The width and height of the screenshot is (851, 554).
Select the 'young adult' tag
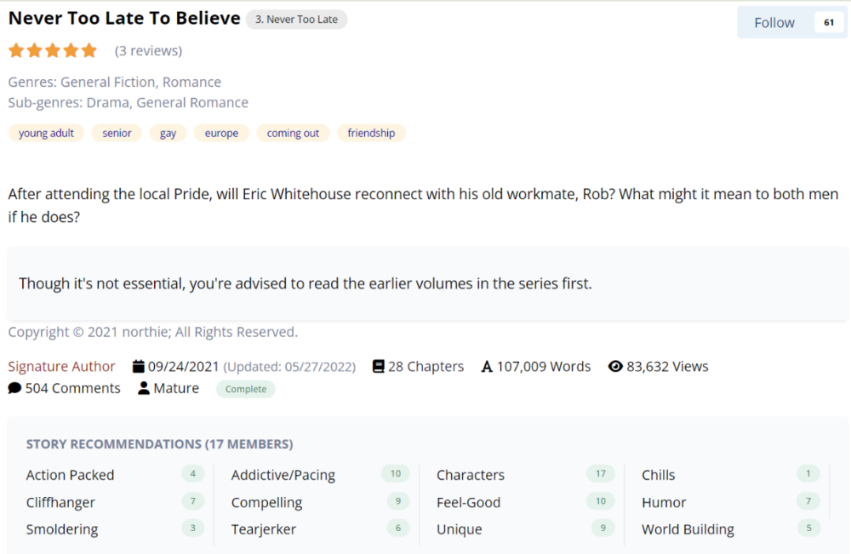[x=46, y=134]
